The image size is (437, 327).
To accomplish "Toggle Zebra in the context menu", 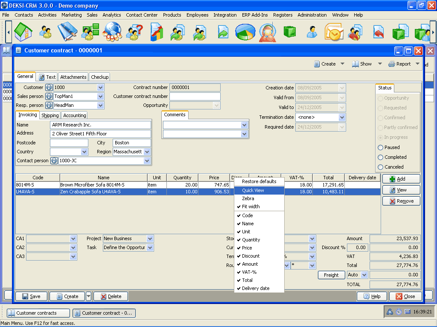I will (248, 198).
